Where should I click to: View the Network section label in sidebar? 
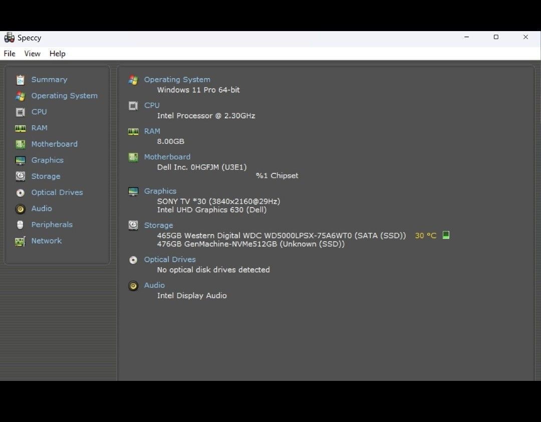(47, 241)
